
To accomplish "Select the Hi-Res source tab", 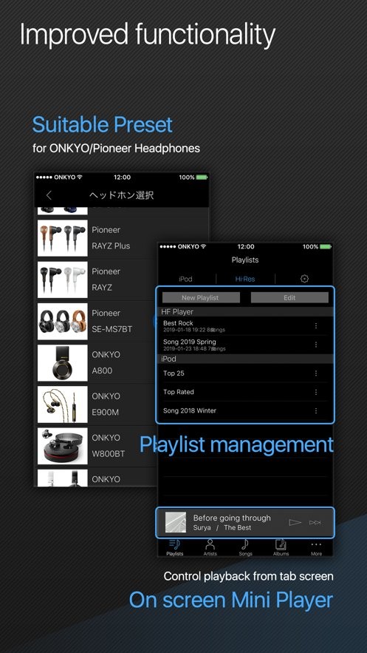I will (x=245, y=279).
